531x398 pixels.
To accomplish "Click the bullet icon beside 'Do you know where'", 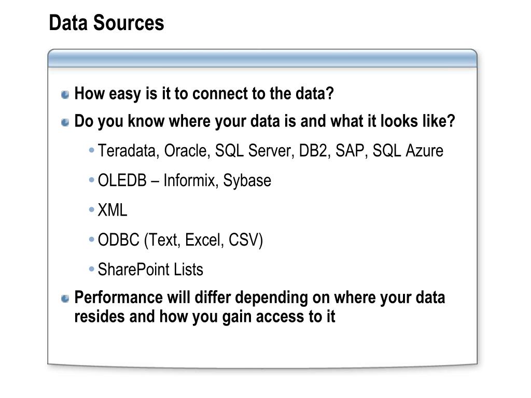I will (65, 122).
